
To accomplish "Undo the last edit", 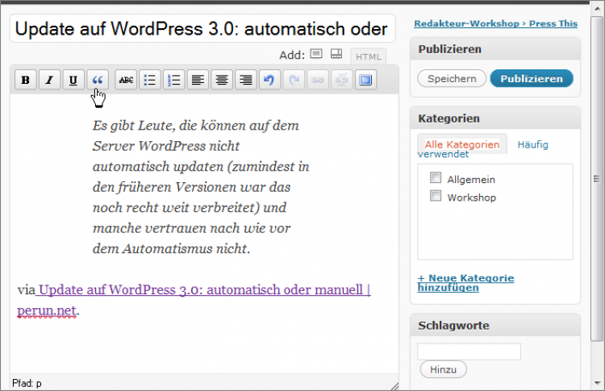I will pos(269,80).
